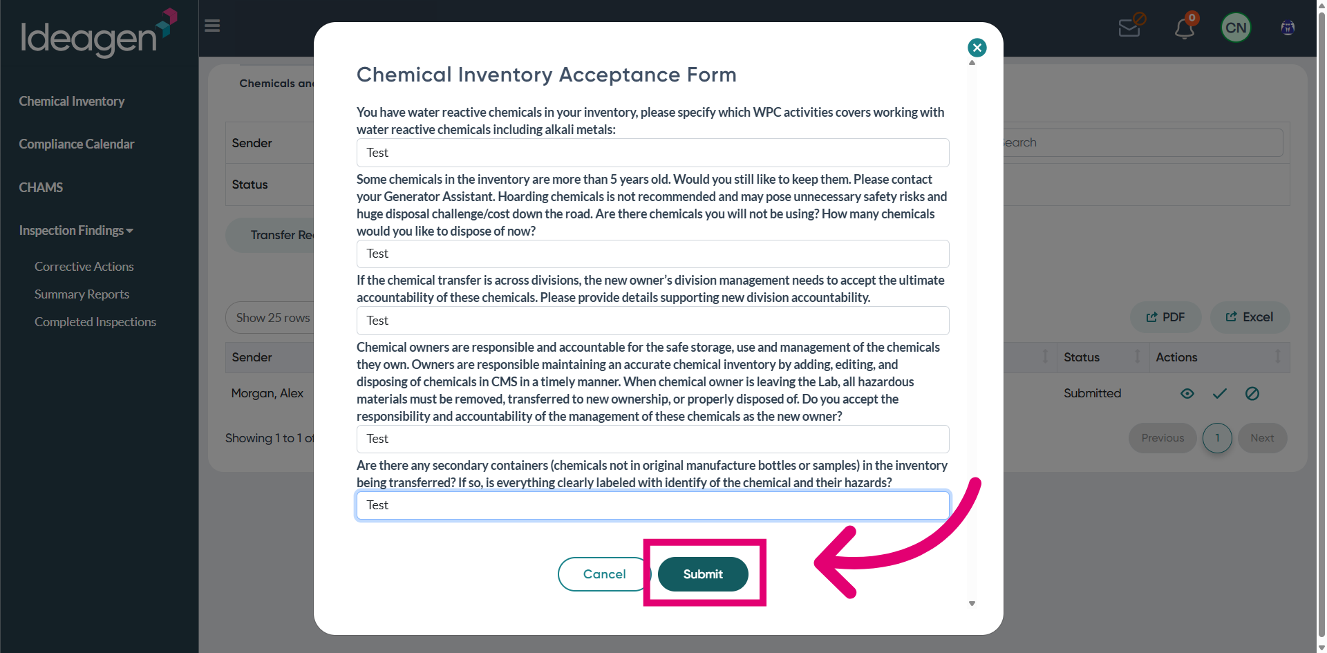
Task: Click the secondary containers answer field
Action: click(x=652, y=506)
